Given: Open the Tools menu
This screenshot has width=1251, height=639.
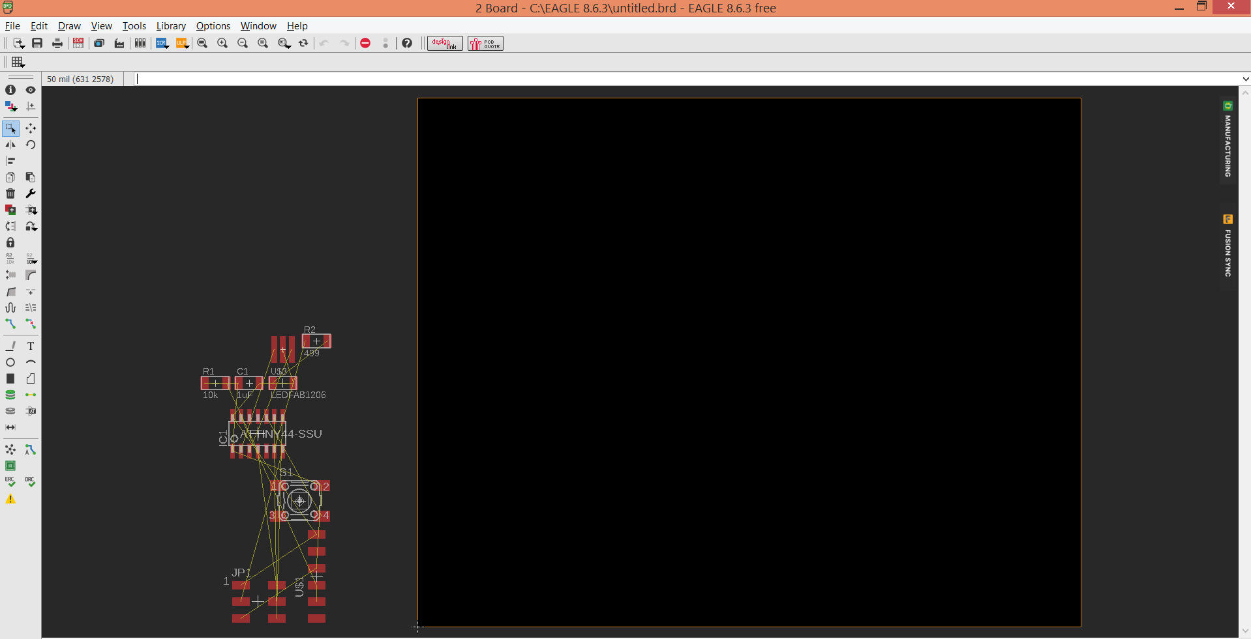Looking at the screenshot, I should pos(134,26).
